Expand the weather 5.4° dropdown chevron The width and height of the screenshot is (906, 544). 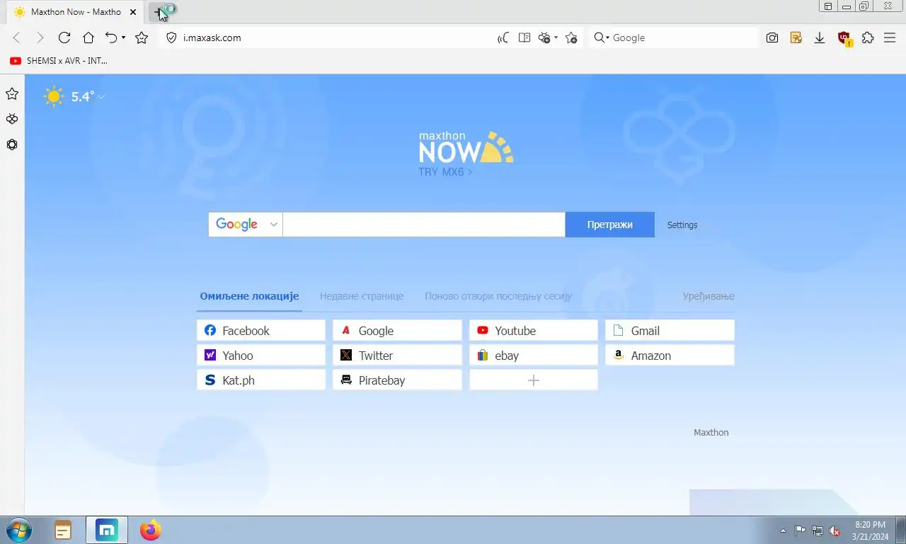[101, 97]
